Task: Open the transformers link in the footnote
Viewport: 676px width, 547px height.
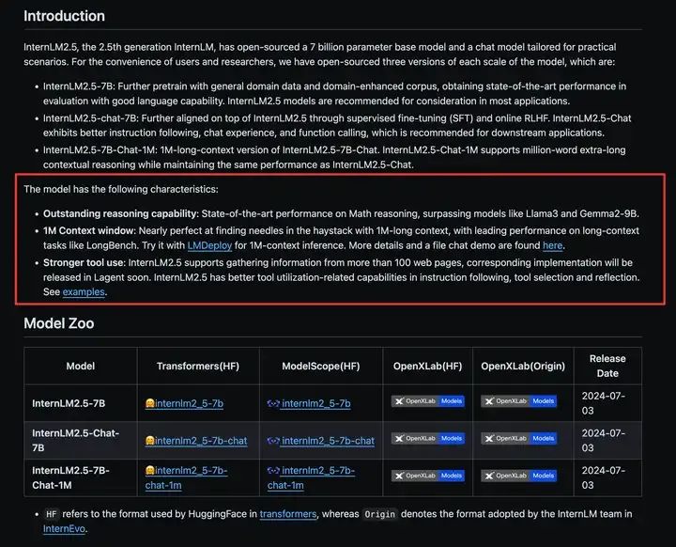Action: click(x=288, y=514)
